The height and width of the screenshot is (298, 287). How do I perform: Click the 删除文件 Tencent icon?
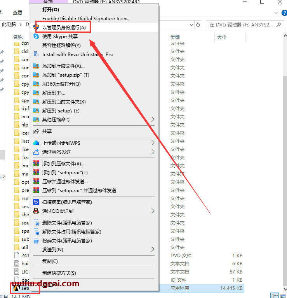pos(37,223)
